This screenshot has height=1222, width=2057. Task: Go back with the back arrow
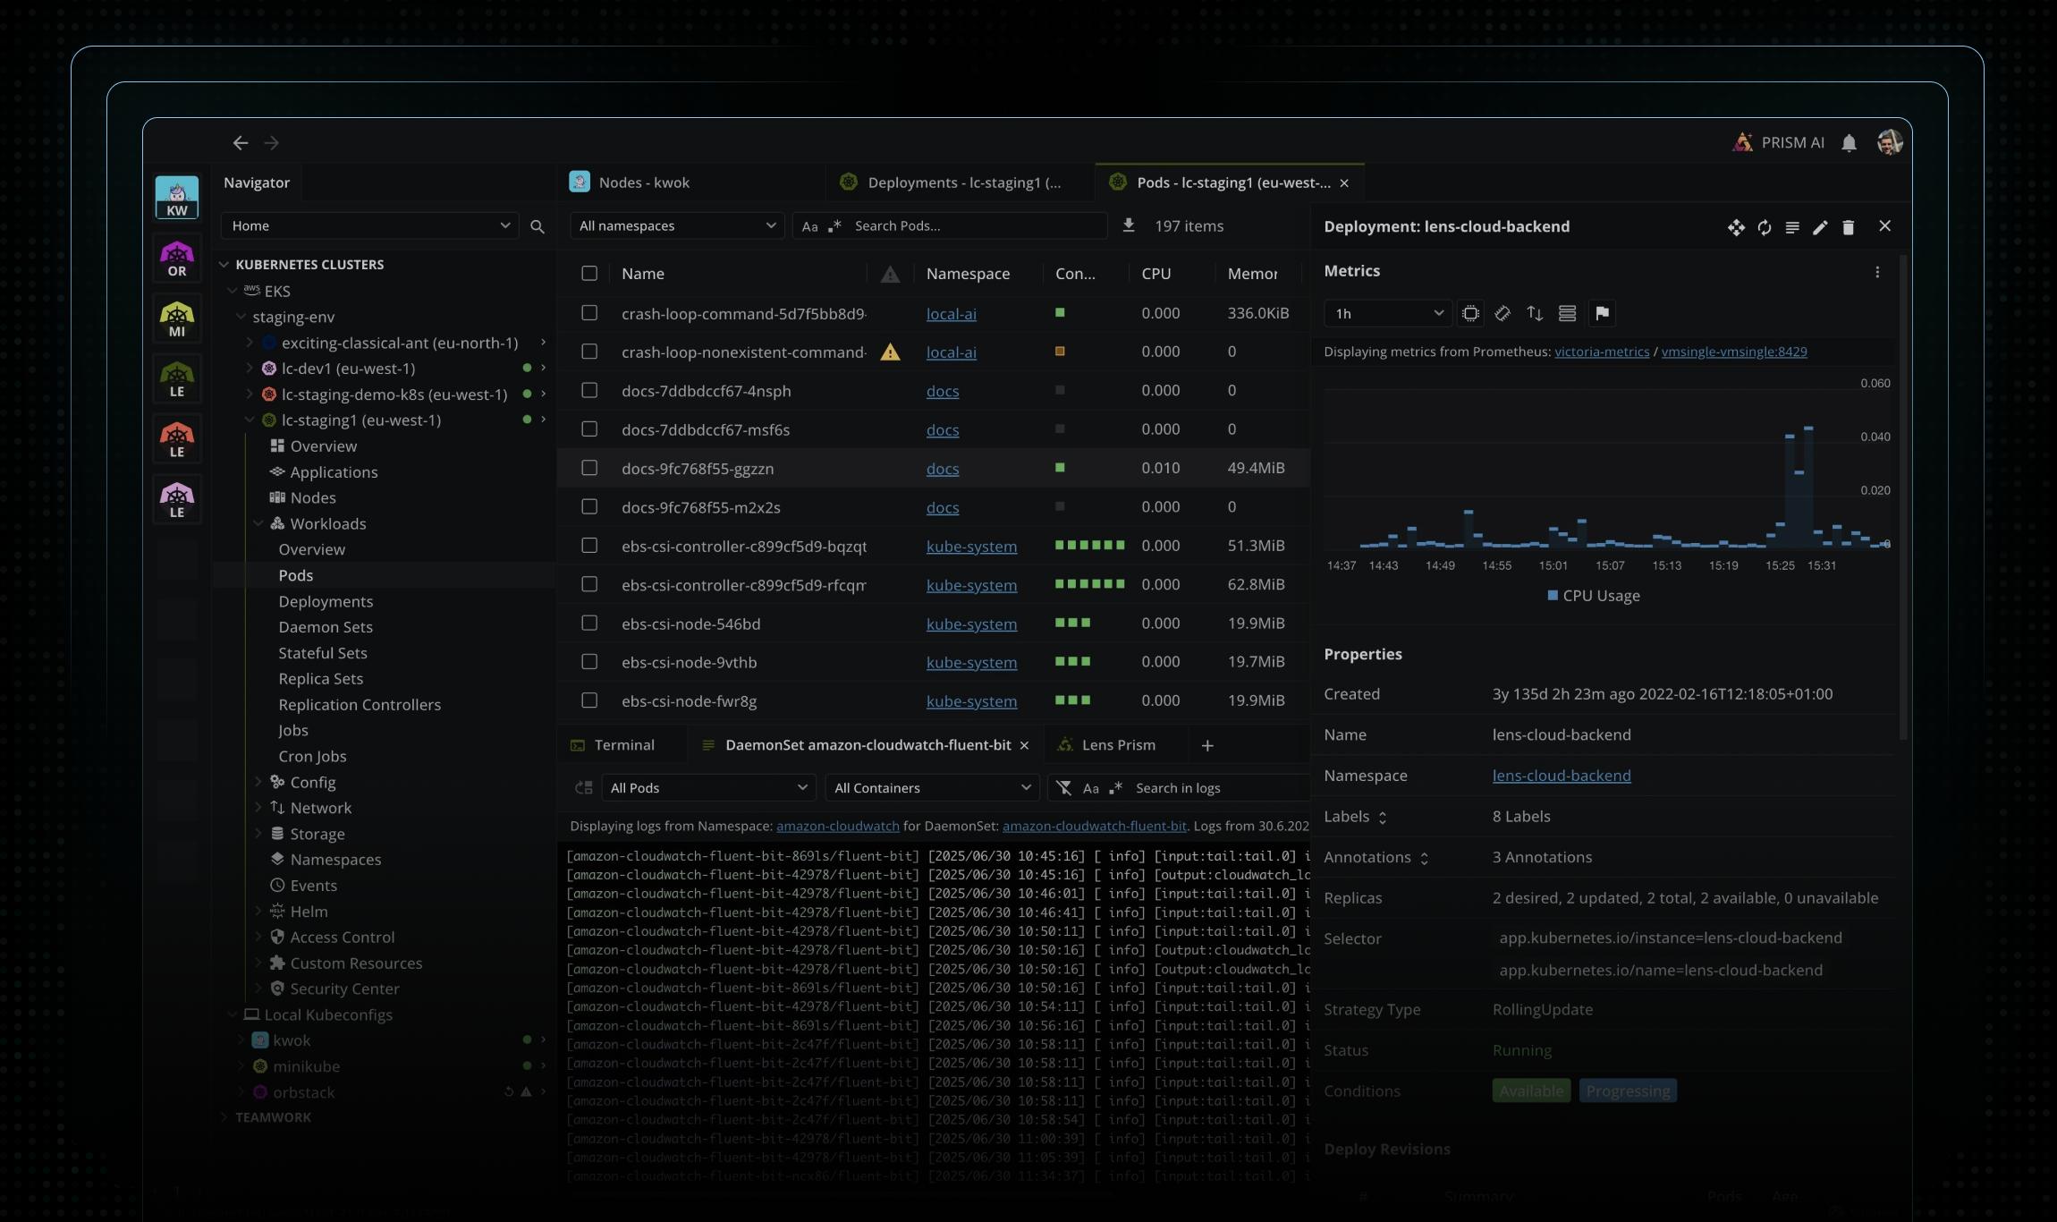click(240, 143)
